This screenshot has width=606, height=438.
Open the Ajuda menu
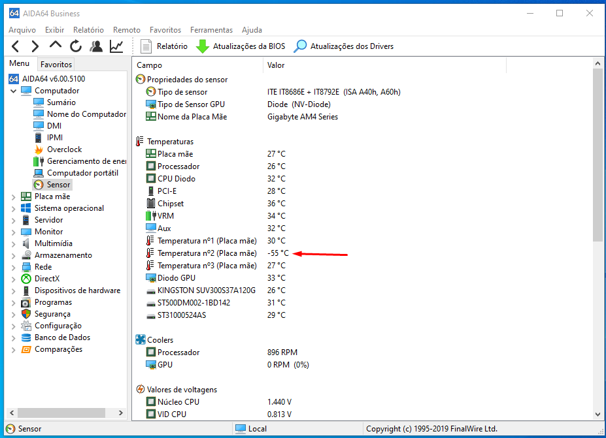point(252,30)
